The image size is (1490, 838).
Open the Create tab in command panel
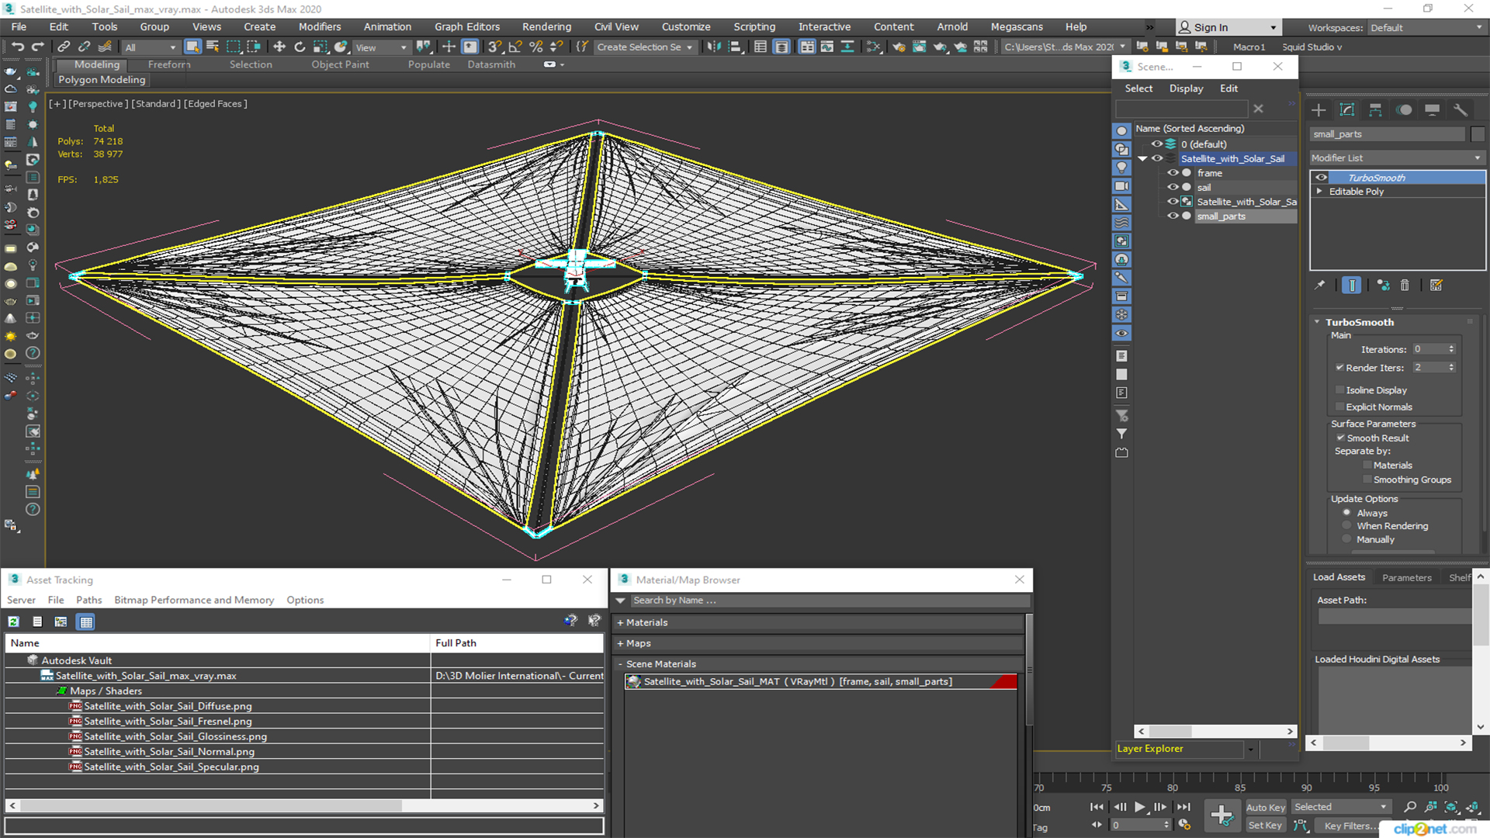[1318, 110]
